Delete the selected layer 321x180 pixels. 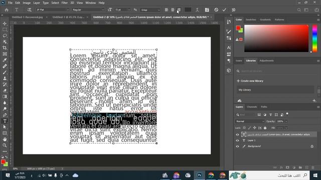[x=313, y=167]
